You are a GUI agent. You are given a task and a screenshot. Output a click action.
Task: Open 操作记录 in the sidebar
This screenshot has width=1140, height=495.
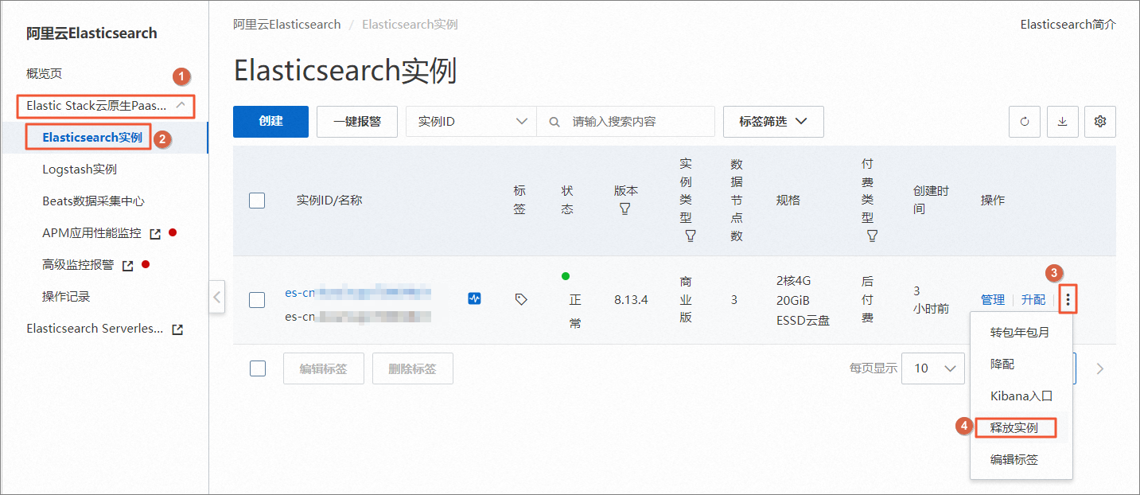pos(66,297)
